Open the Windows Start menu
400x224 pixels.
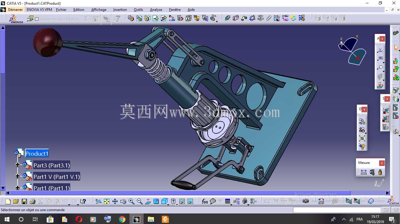click(7, 219)
